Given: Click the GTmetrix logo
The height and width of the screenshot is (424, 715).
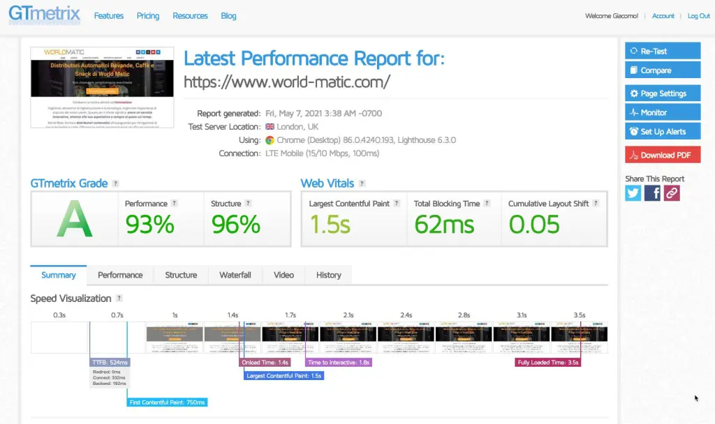Looking at the screenshot, I should click(44, 15).
